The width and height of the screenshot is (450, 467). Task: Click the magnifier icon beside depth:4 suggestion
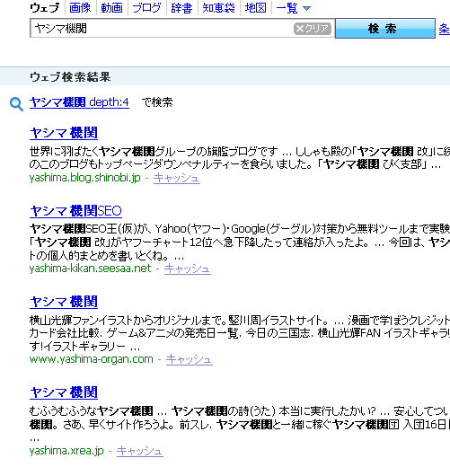[16, 104]
